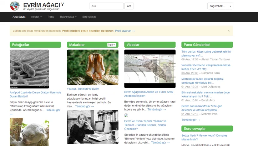Open the İlgili dropdown in Makaleler

(112, 45)
